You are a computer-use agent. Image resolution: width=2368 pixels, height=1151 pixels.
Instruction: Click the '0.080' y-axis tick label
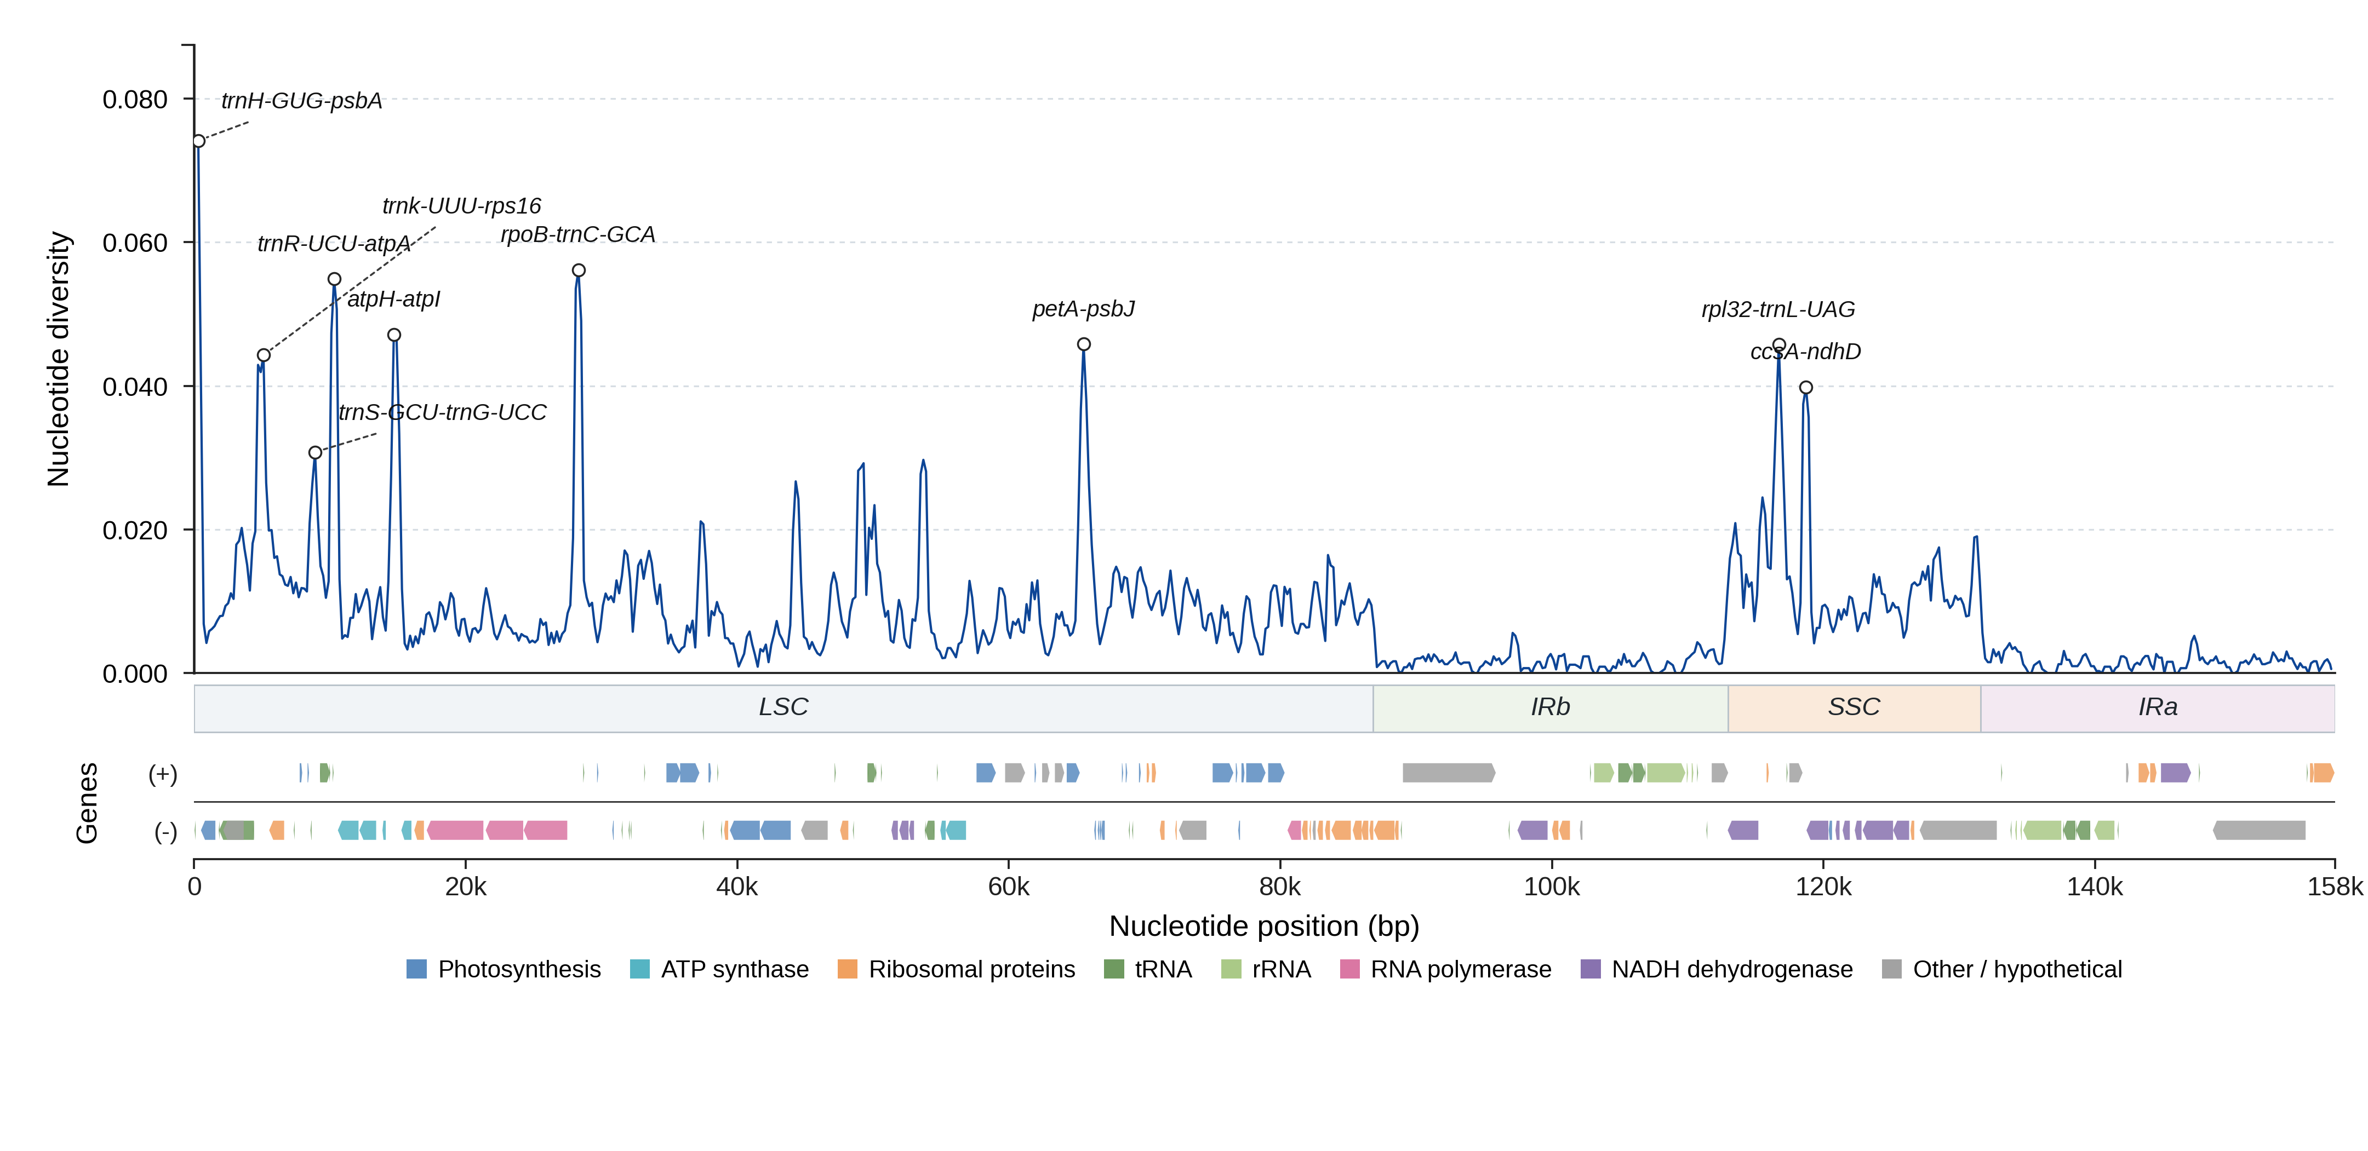(135, 99)
